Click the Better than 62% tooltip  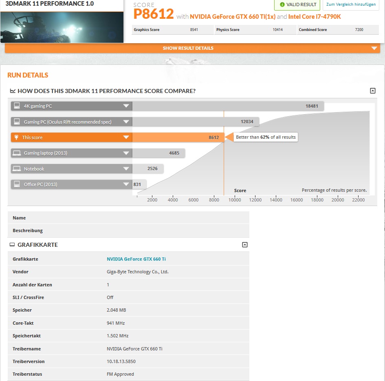pyautogui.click(x=266, y=137)
